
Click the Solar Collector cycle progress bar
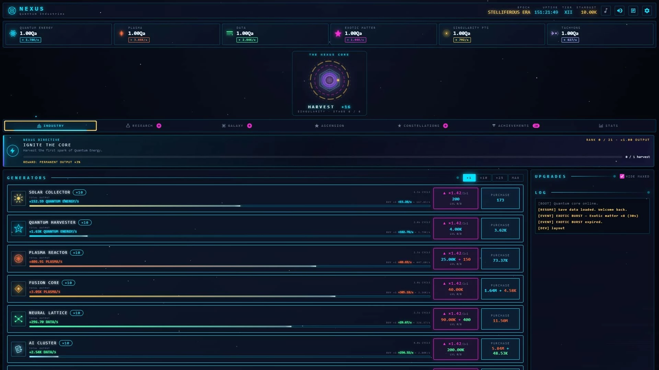point(230,206)
